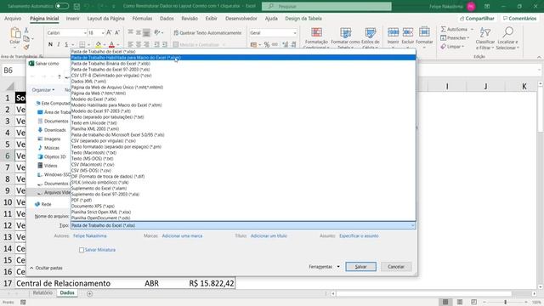Select Pasta de Trabalho Habilitada para Macro (*.xlsm)
The height and width of the screenshot is (306, 544).
(x=243, y=58)
